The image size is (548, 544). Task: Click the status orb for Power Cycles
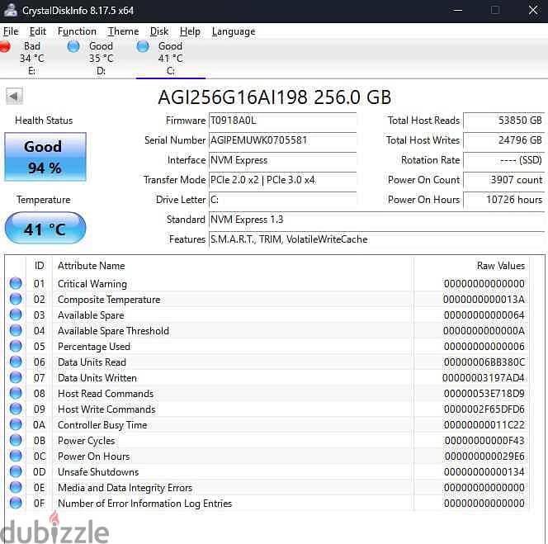tap(16, 440)
